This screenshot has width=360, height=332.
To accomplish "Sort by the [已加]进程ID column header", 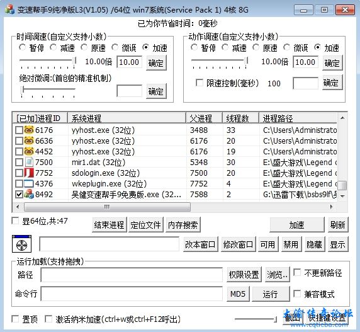I will (x=40, y=118).
